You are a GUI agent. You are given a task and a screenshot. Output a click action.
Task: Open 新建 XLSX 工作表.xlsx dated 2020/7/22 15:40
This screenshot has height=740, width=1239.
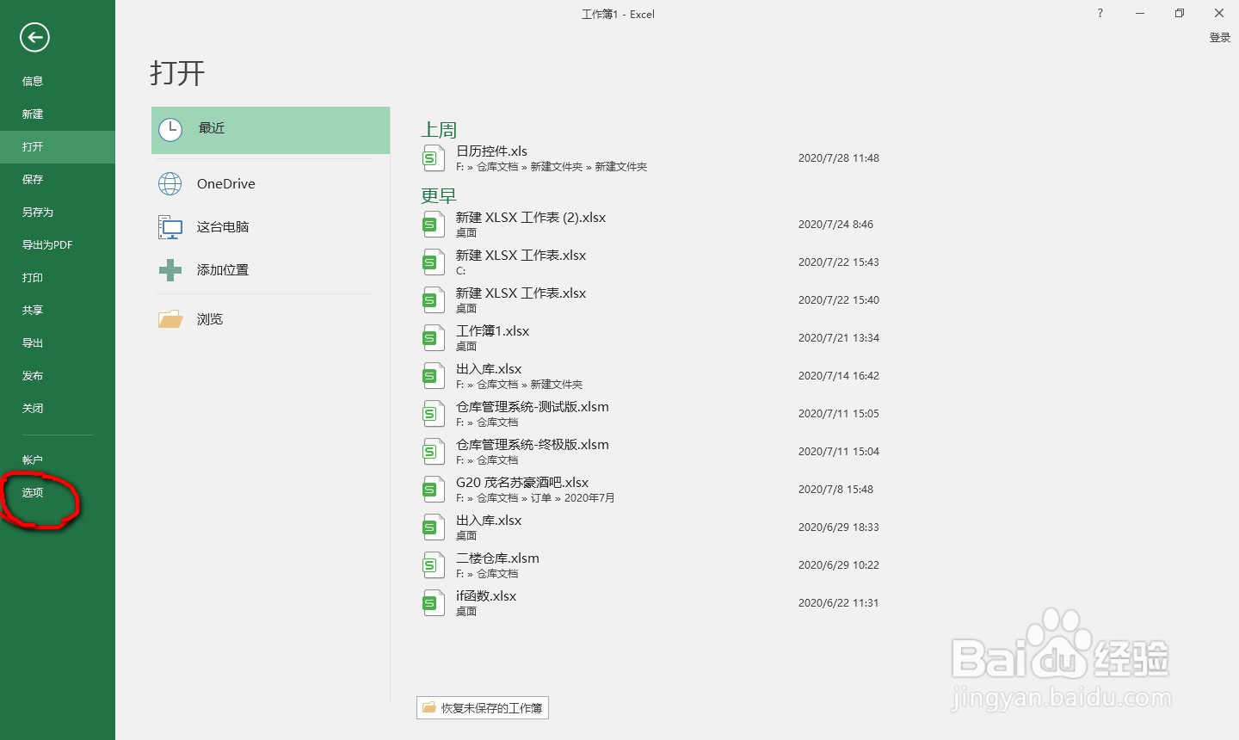coord(654,300)
